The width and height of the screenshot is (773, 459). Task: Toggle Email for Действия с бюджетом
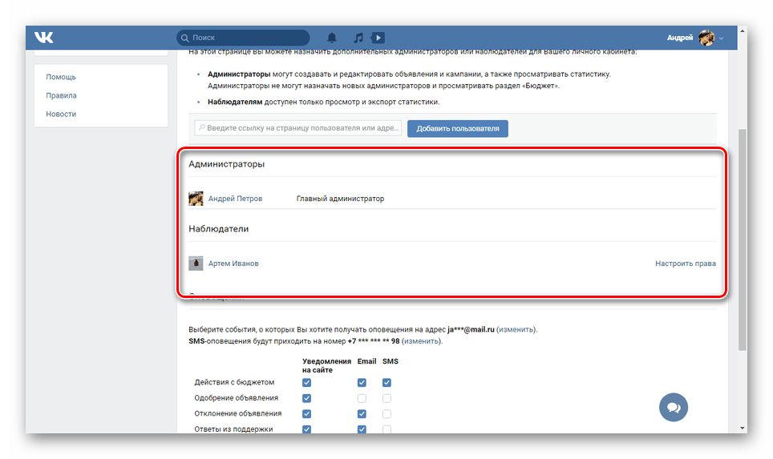pos(362,383)
